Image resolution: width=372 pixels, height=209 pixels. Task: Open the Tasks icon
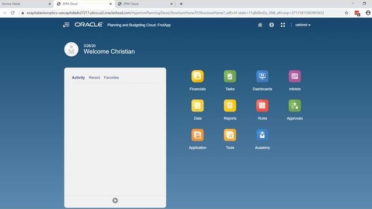(230, 76)
